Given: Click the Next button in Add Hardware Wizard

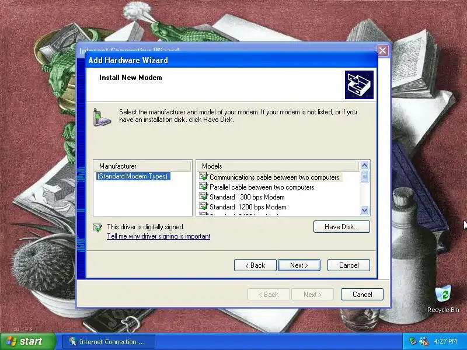Looking at the screenshot, I should (299, 265).
